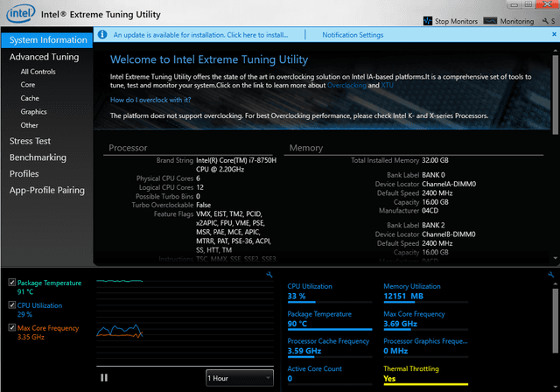The height and width of the screenshot is (392, 560).
Task: Pause the monitoring graph
Action: tap(104, 378)
